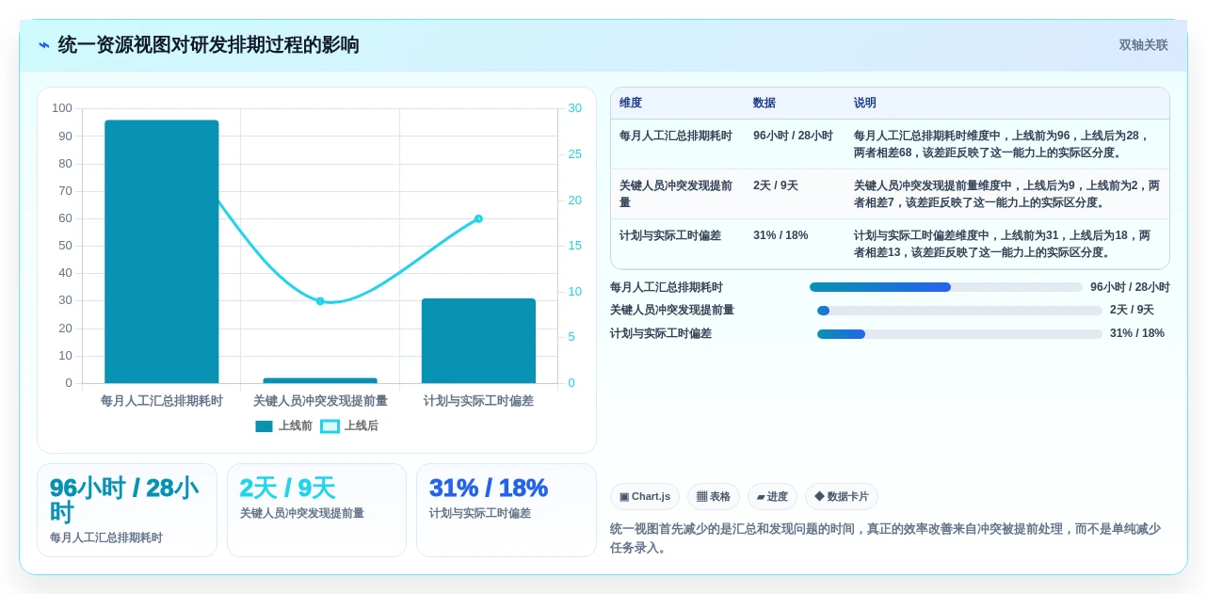Click the 表格 tag chip
1207x594 pixels.
tap(714, 496)
